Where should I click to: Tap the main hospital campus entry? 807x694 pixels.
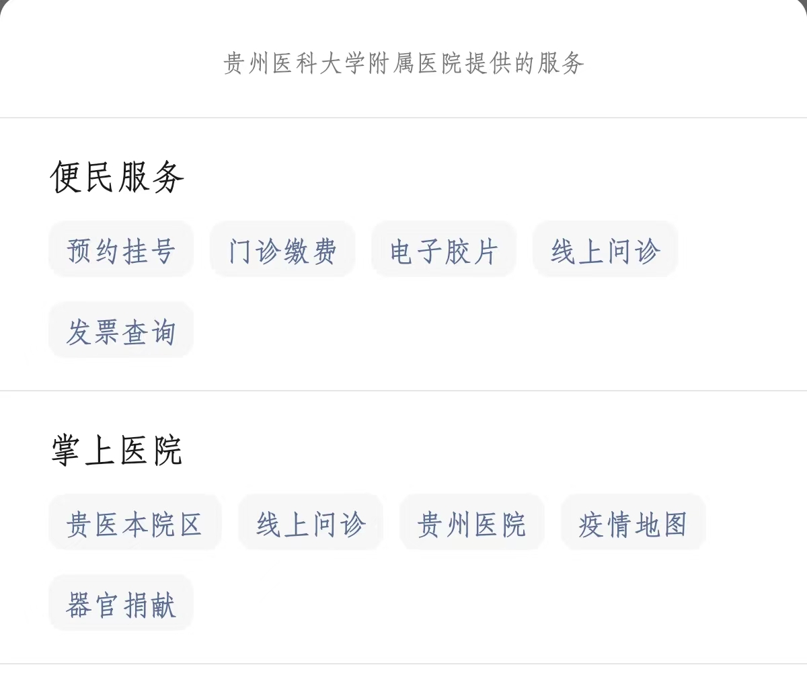(134, 523)
